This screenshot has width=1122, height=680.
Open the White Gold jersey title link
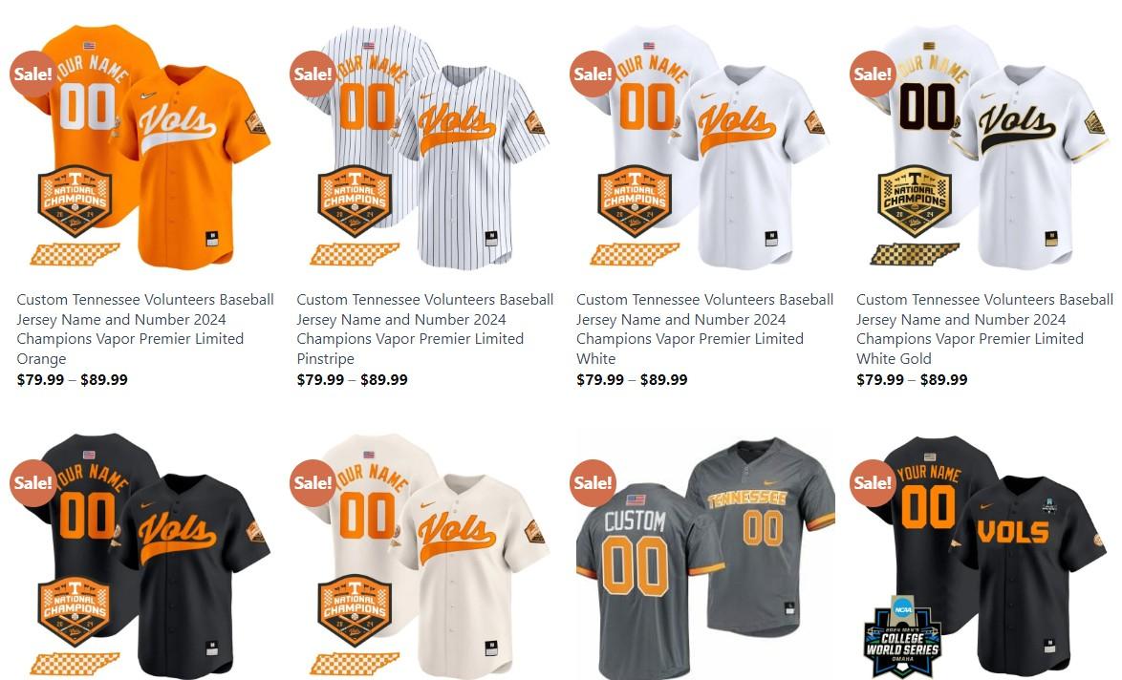(984, 329)
